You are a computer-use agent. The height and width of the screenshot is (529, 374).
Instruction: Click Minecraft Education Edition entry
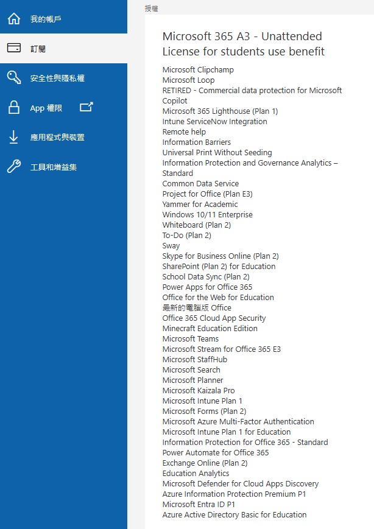[x=210, y=329]
